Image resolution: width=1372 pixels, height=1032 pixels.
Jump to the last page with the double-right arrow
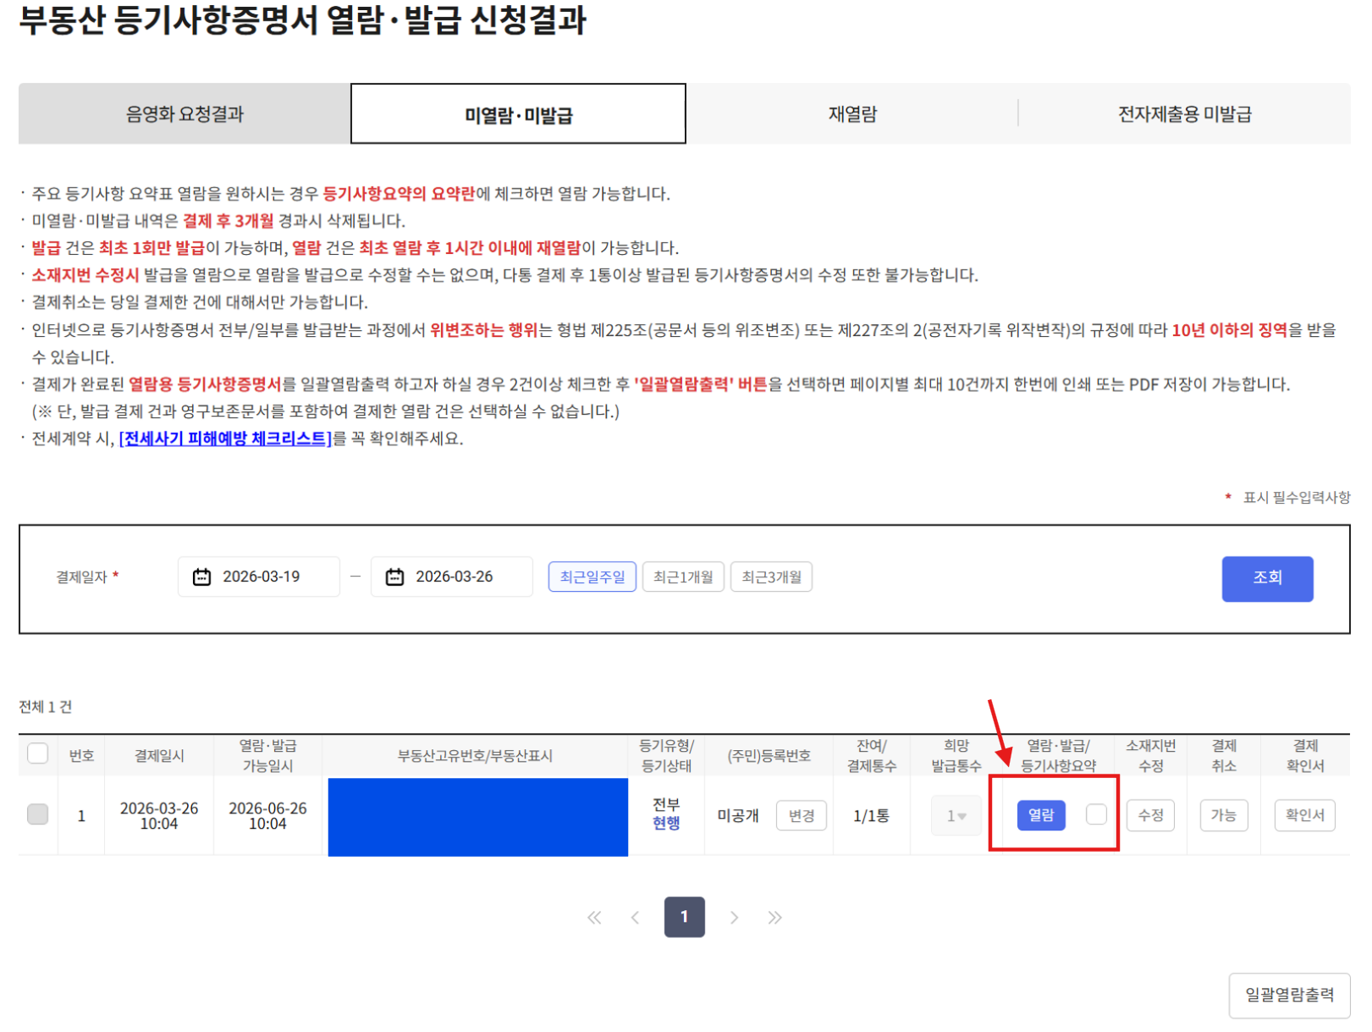pyautogui.click(x=774, y=917)
